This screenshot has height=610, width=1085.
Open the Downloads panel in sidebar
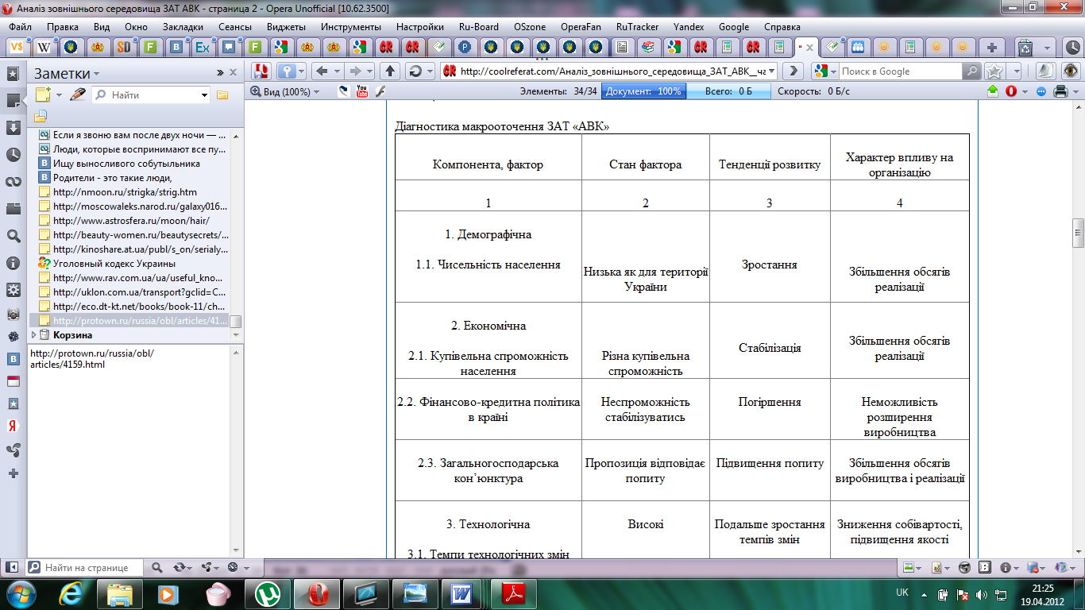click(x=13, y=127)
